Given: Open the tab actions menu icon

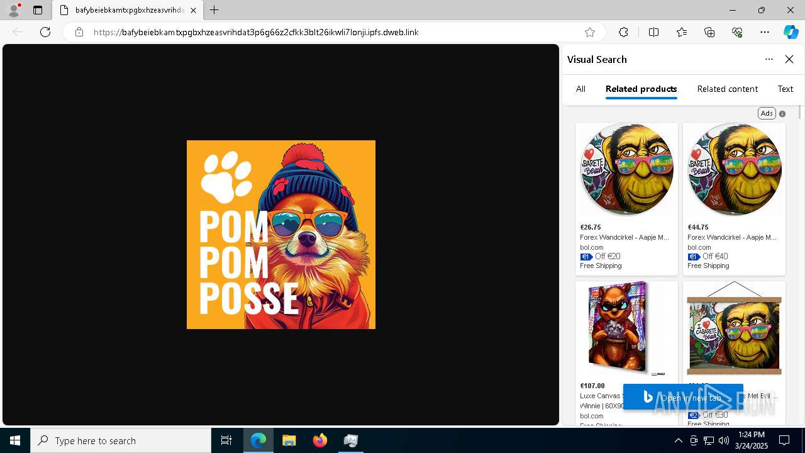Looking at the screenshot, I should [x=38, y=10].
